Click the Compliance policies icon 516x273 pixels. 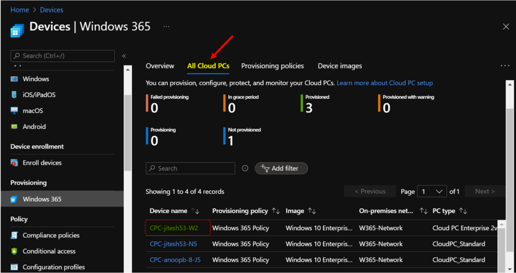pyautogui.click(x=14, y=236)
